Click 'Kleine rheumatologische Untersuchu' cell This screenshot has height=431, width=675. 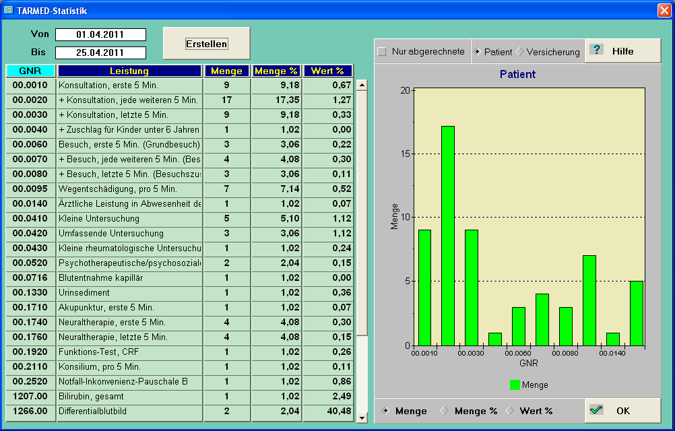pyautogui.click(x=129, y=248)
